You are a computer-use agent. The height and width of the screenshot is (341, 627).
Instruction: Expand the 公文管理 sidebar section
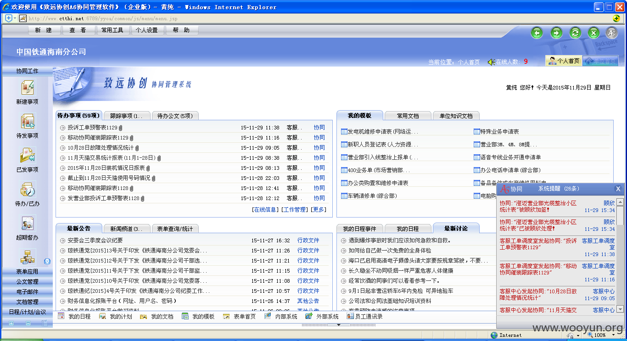click(27, 282)
